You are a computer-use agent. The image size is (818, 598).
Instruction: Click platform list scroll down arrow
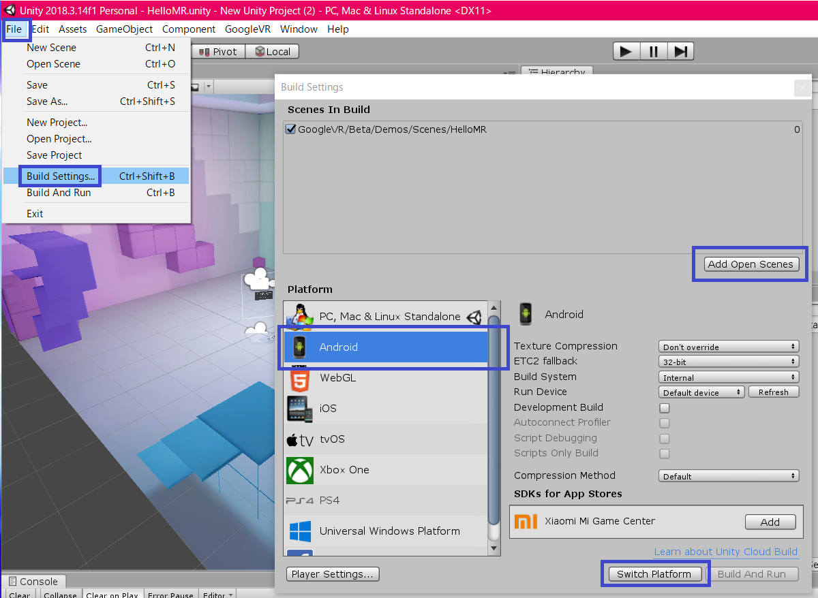(x=495, y=548)
